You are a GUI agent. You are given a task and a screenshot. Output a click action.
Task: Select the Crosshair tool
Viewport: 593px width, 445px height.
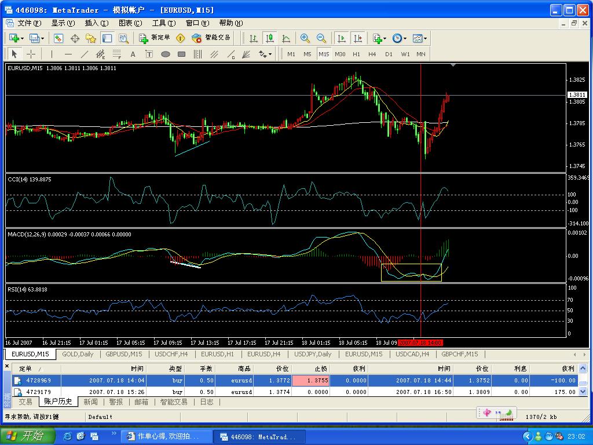click(x=31, y=54)
